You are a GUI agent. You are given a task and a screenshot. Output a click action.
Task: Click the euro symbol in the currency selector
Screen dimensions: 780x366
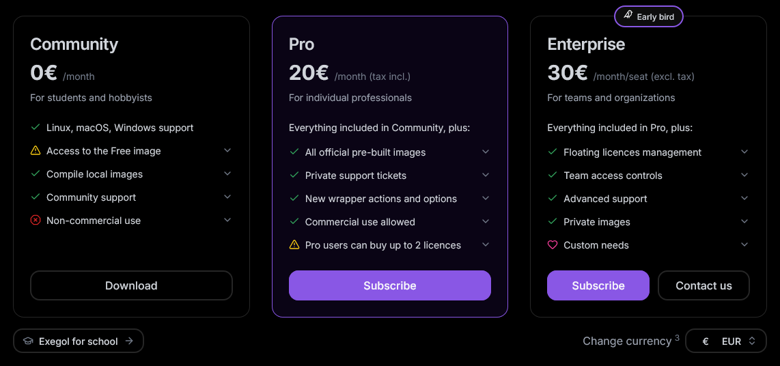706,341
